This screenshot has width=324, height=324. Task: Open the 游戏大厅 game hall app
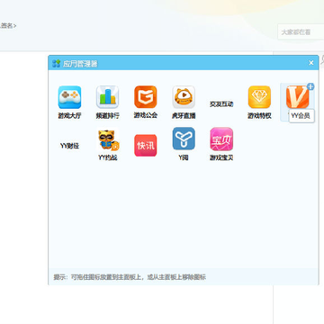point(69,97)
